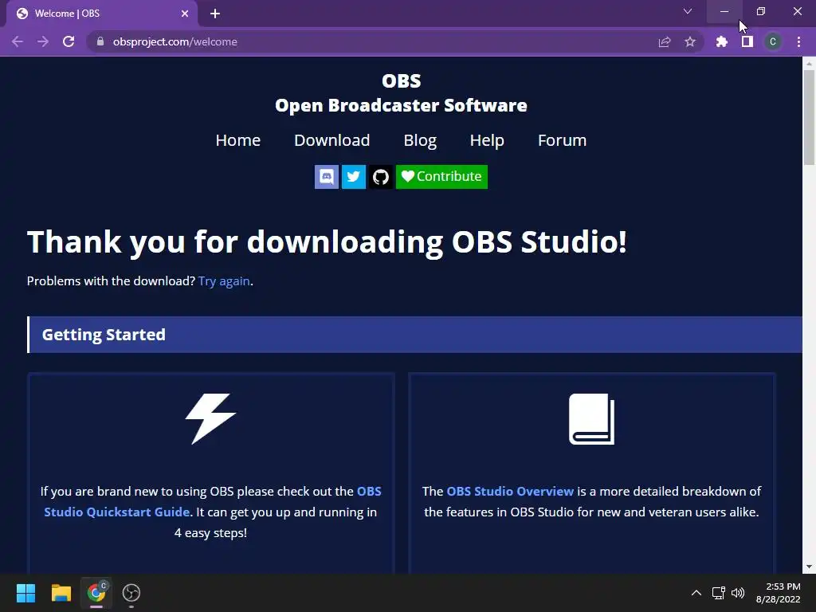Open File Explorer from the taskbar
This screenshot has height=612, width=816.
[61, 593]
